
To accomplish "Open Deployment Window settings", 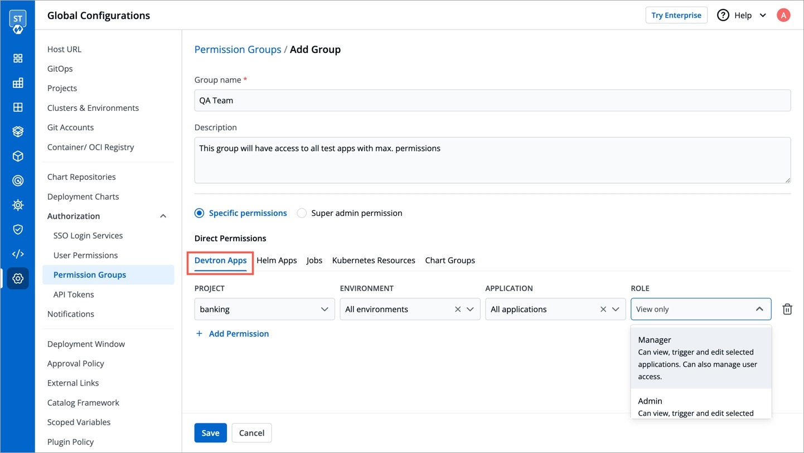I will [86, 344].
